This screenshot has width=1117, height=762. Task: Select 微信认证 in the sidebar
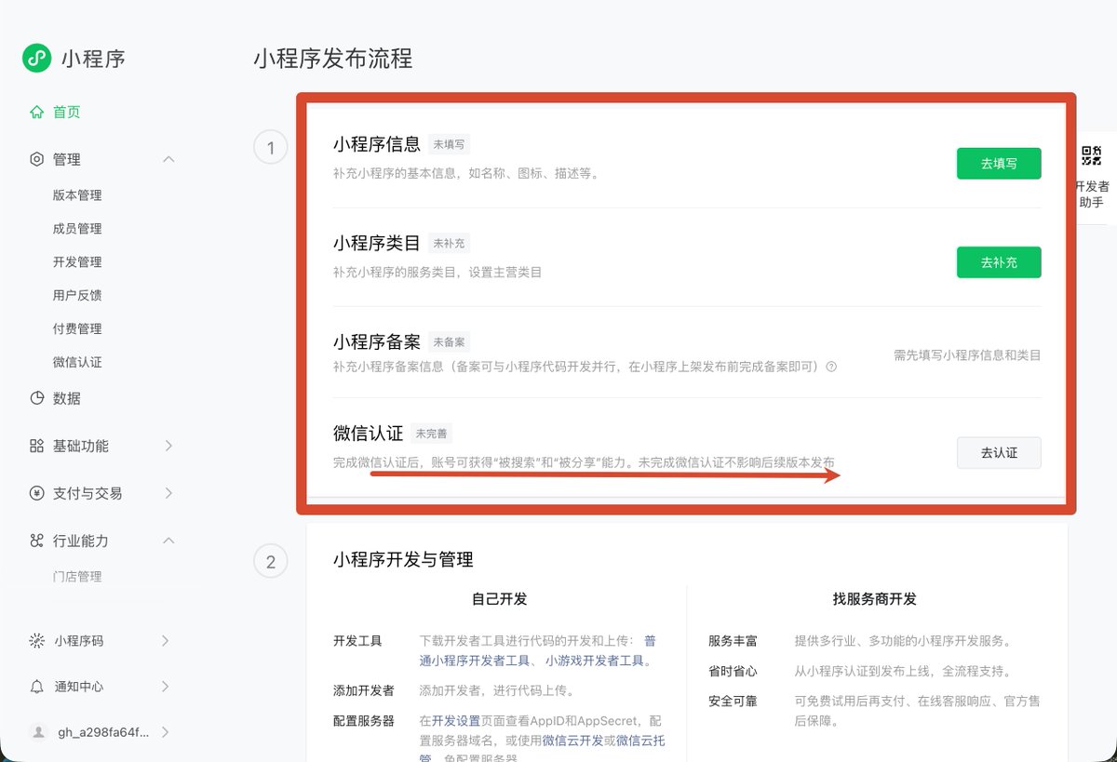click(x=77, y=362)
